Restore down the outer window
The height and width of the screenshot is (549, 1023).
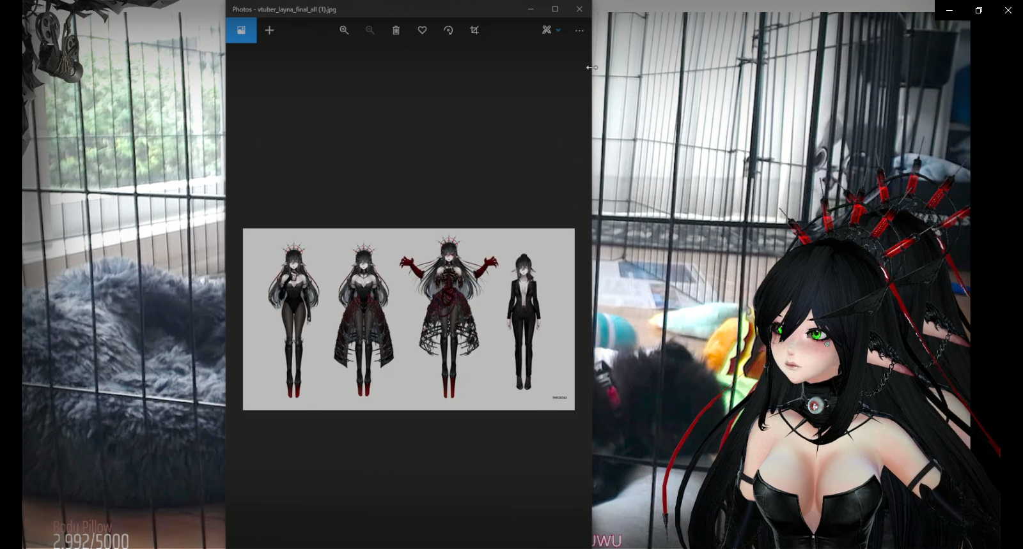tap(979, 10)
